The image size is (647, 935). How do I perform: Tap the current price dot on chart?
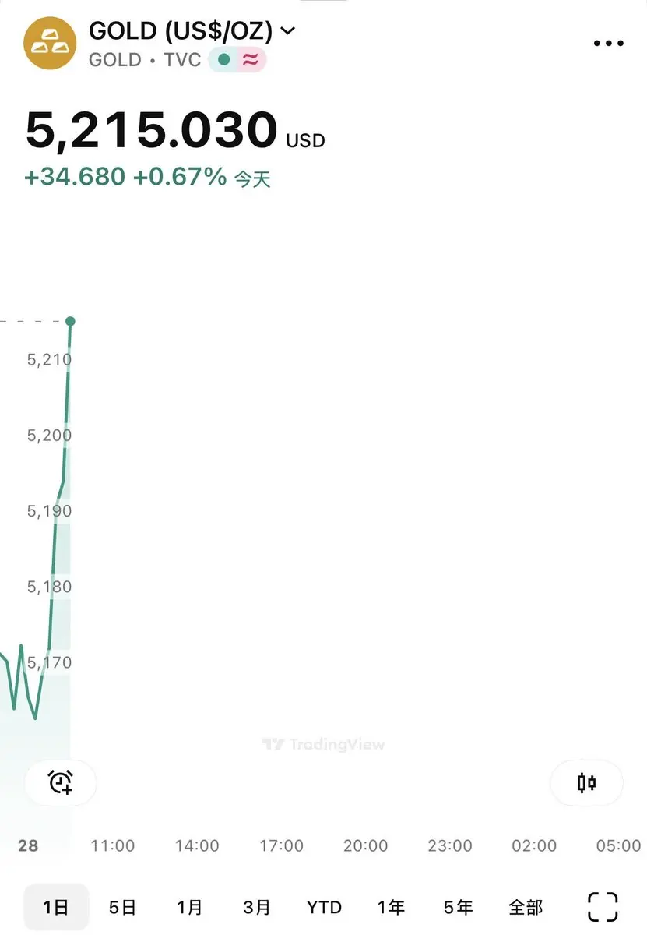pos(70,321)
